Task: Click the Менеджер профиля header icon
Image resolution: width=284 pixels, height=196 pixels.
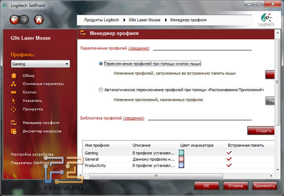Action: click(x=83, y=33)
